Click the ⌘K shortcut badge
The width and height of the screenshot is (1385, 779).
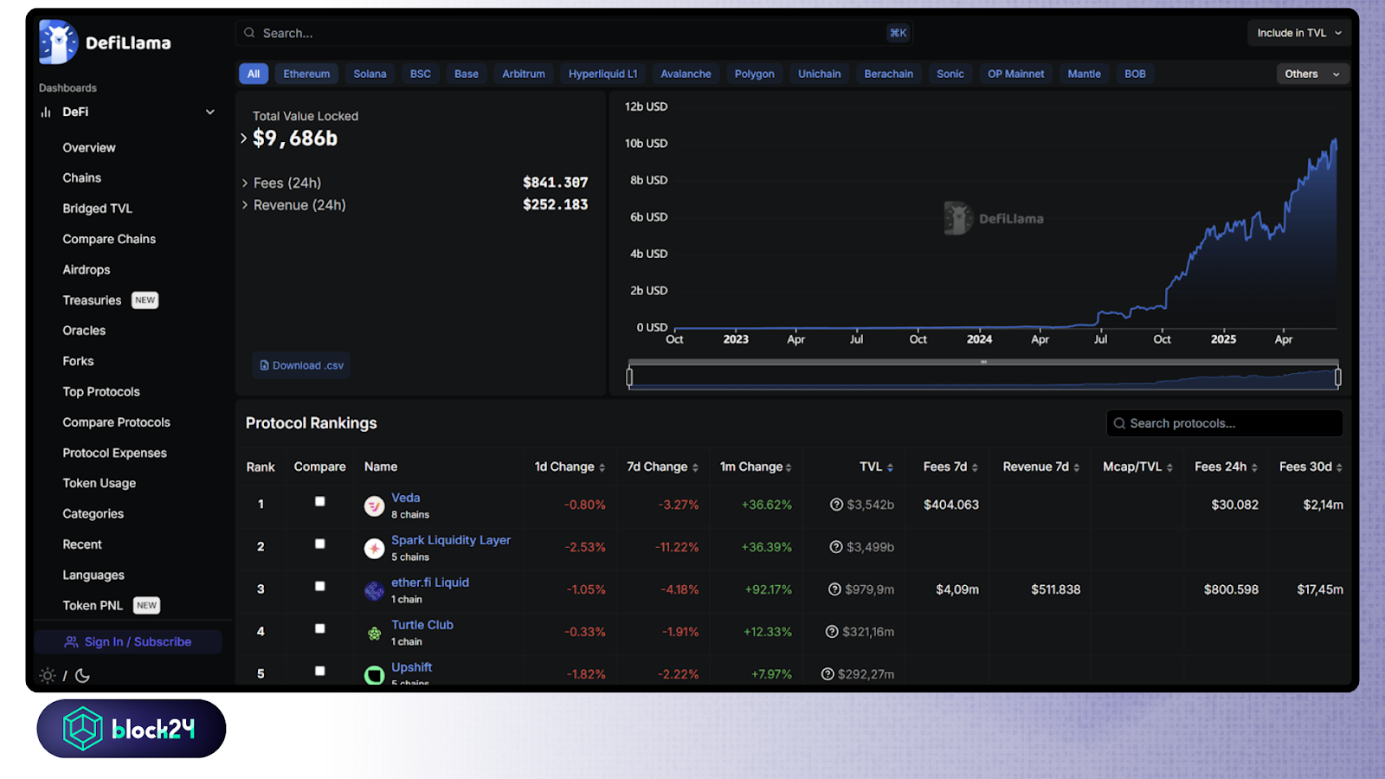point(898,33)
